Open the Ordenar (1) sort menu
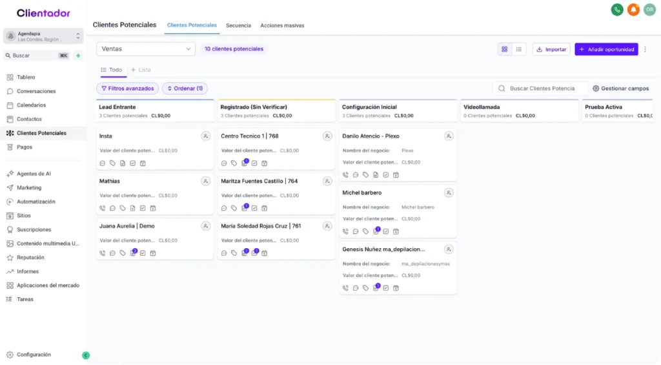Viewport: 661px width, 365px height. (185, 89)
